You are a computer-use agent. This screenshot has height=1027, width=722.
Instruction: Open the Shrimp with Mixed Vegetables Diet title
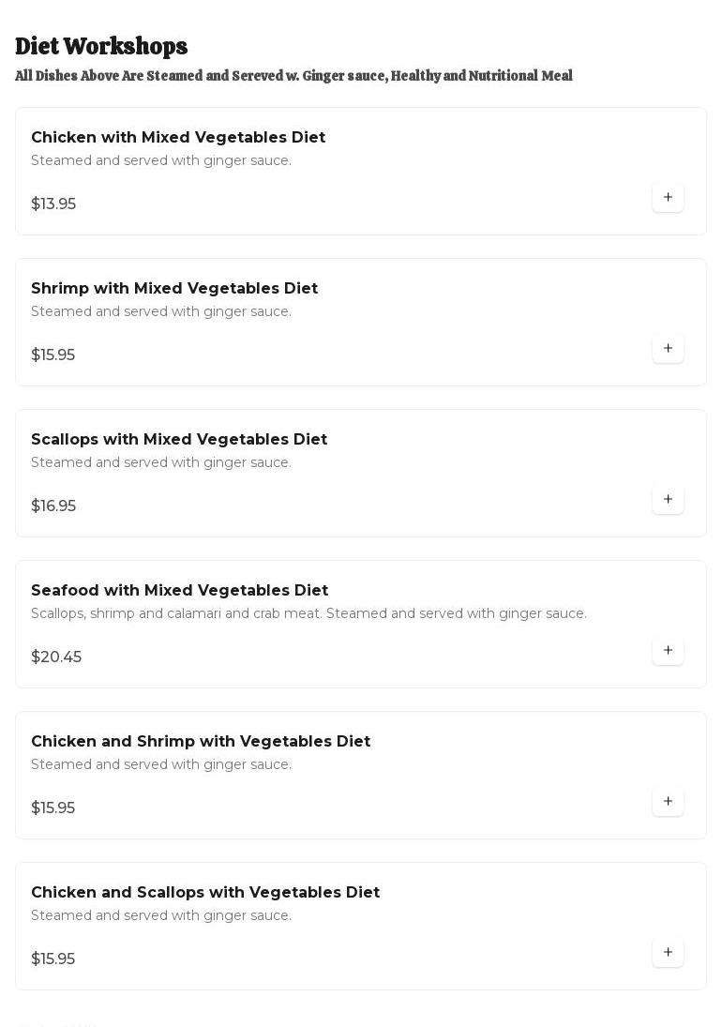(174, 288)
